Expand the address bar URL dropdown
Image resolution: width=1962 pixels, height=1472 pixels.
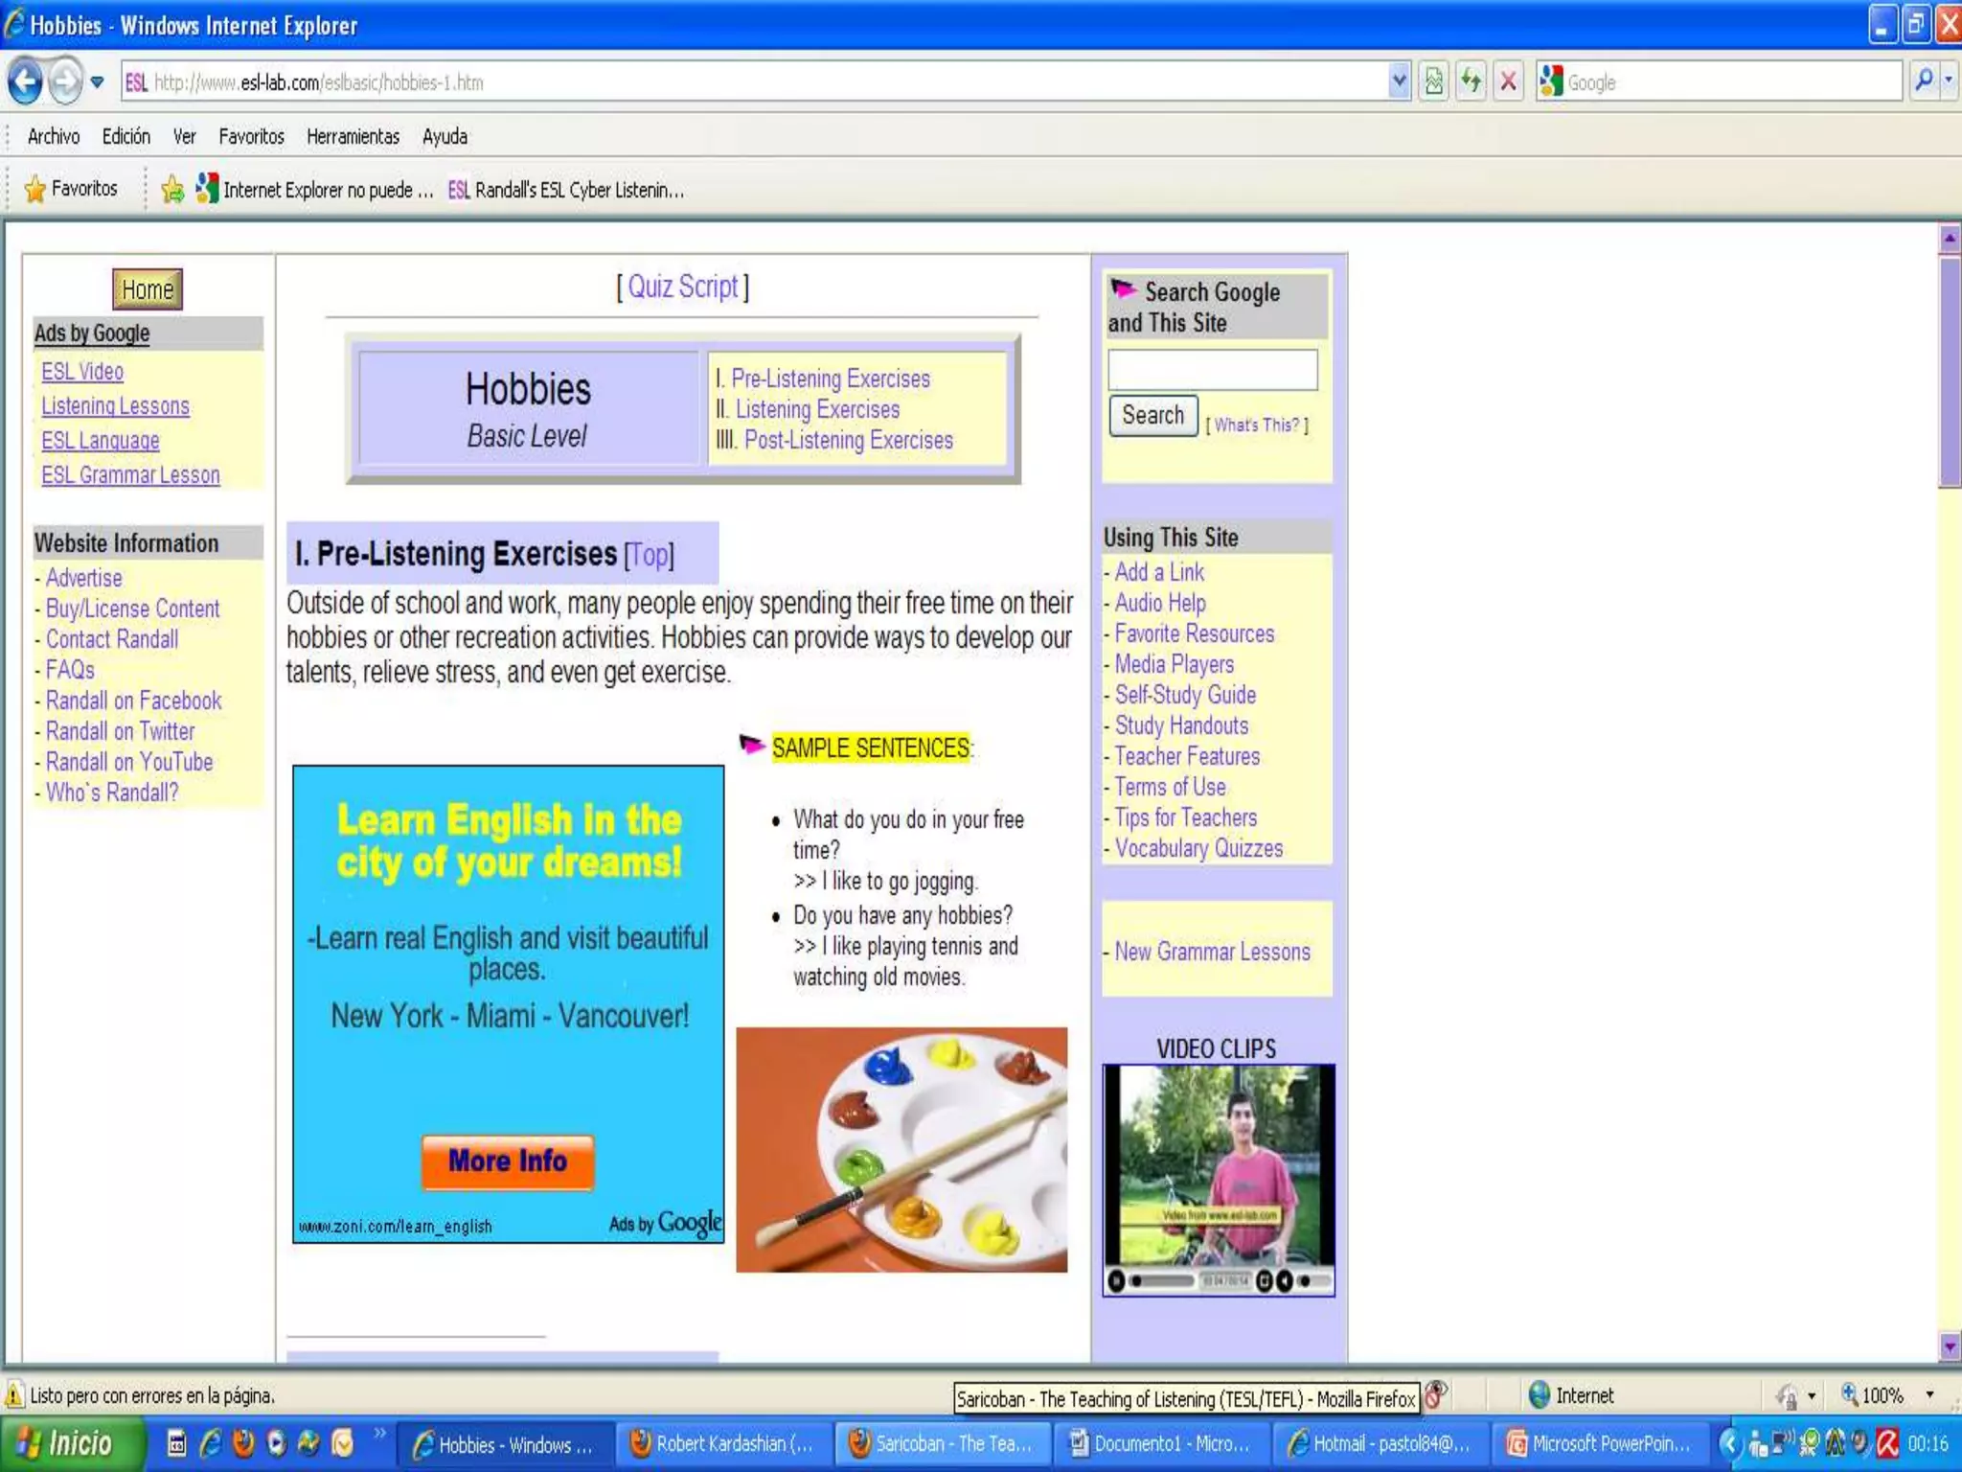tap(1399, 81)
